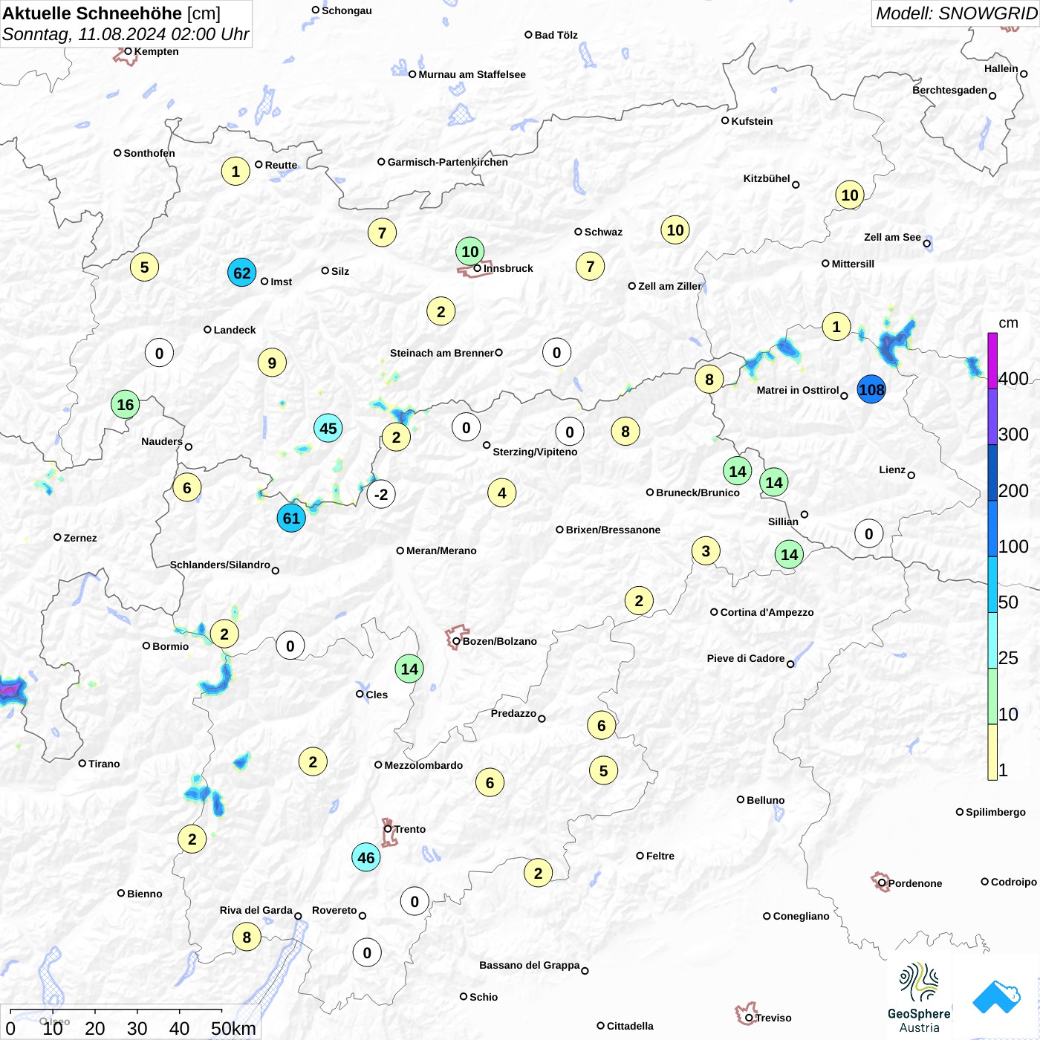
Task: Click the Bozen/Bolzano city marker
Action: [456, 641]
